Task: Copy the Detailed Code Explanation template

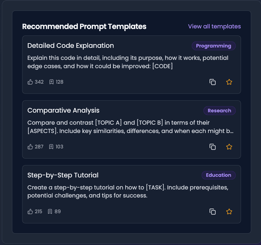Action: (212, 82)
